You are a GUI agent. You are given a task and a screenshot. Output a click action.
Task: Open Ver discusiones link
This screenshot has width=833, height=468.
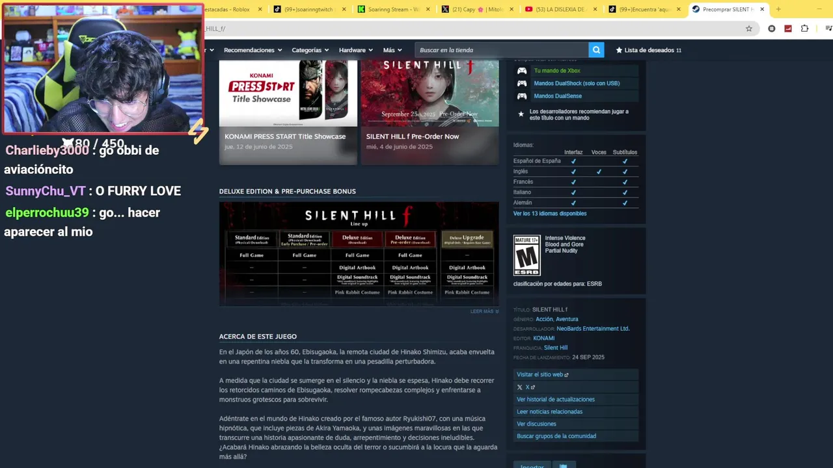click(536, 424)
